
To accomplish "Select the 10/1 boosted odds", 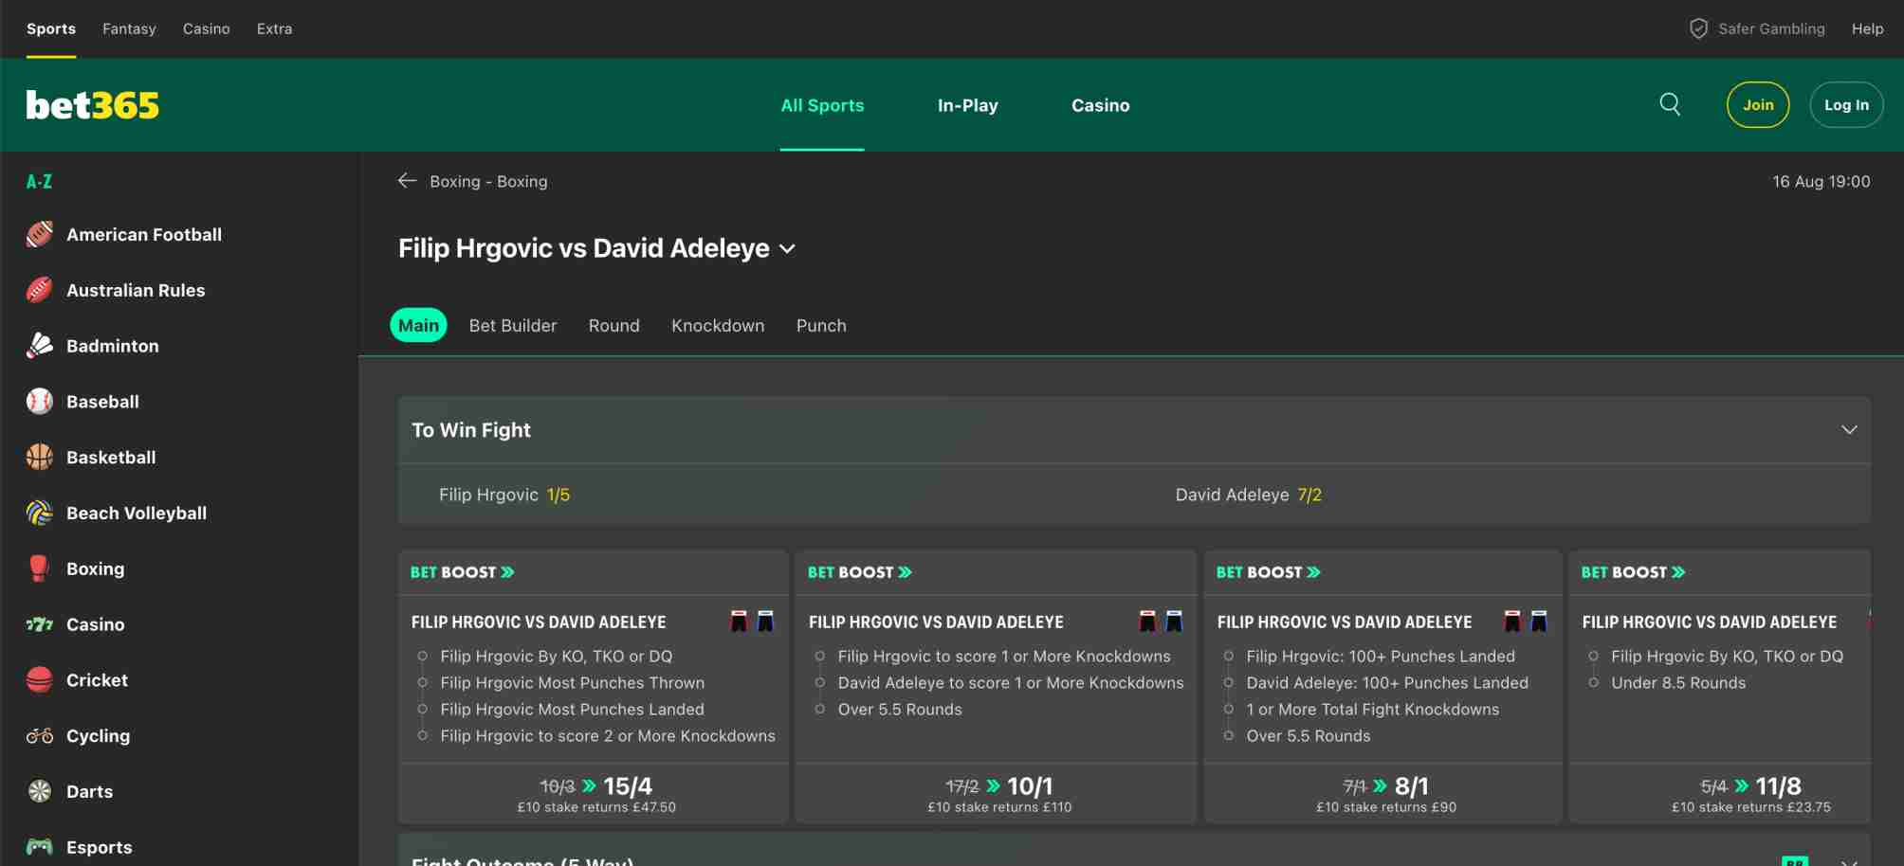I will (1030, 786).
